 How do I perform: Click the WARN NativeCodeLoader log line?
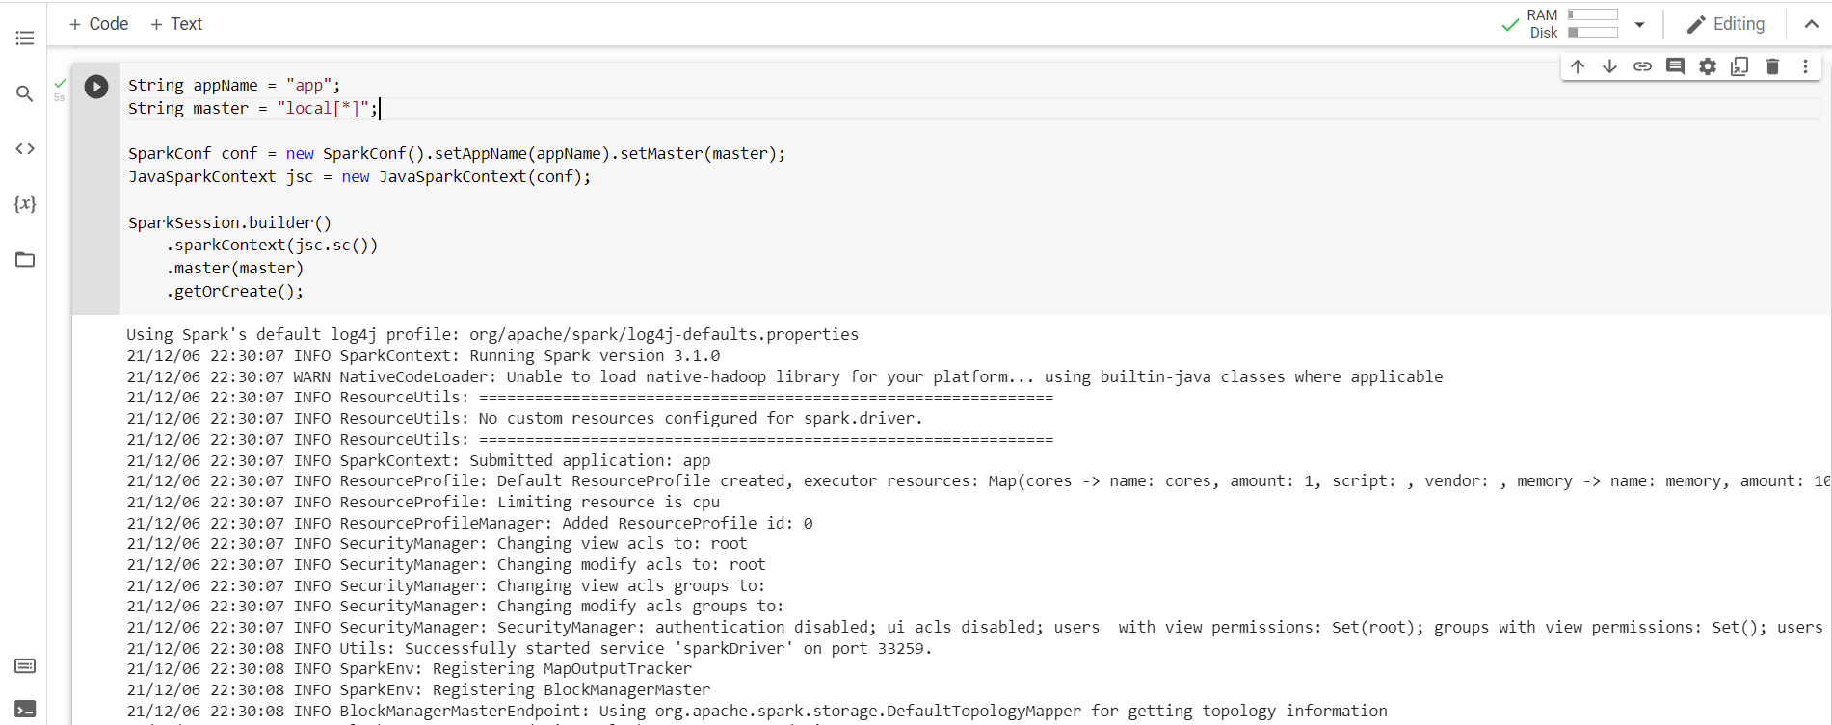(x=784, y=376)
